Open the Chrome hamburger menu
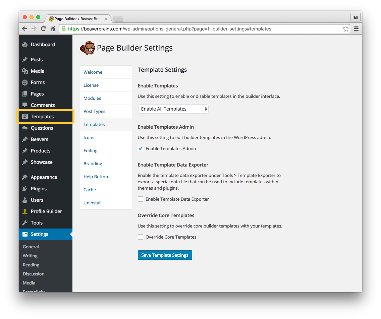The height and width of the screenshot is (319, 381). coord(356,28)
